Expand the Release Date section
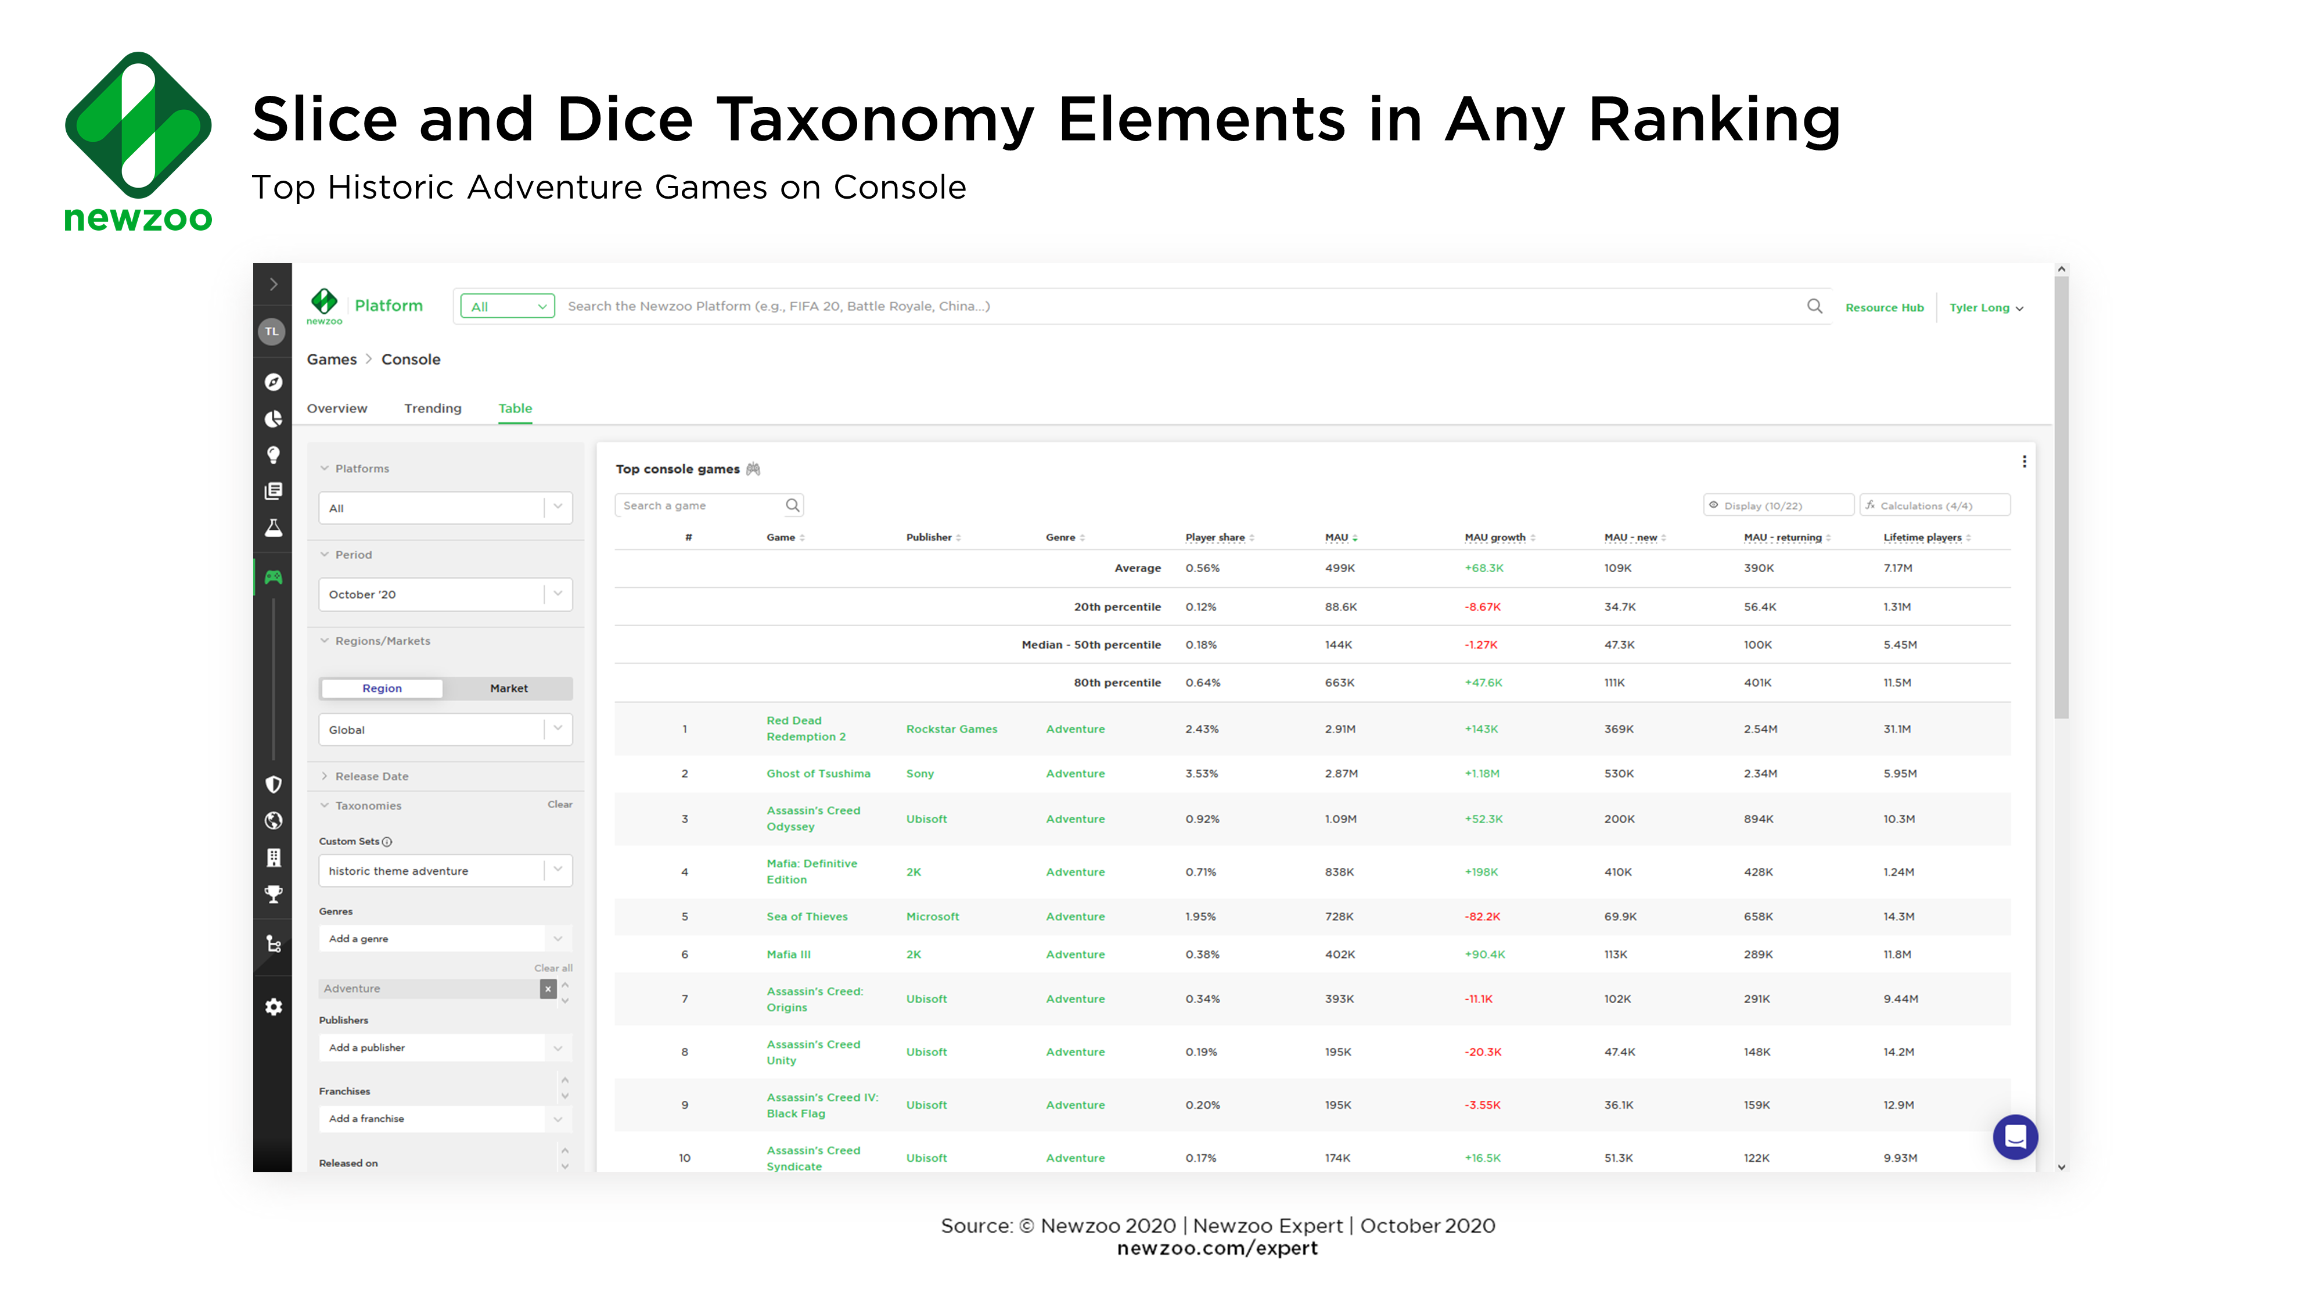The height and width of the screenshot is (1307, 2323). click(x=364, y=777)
